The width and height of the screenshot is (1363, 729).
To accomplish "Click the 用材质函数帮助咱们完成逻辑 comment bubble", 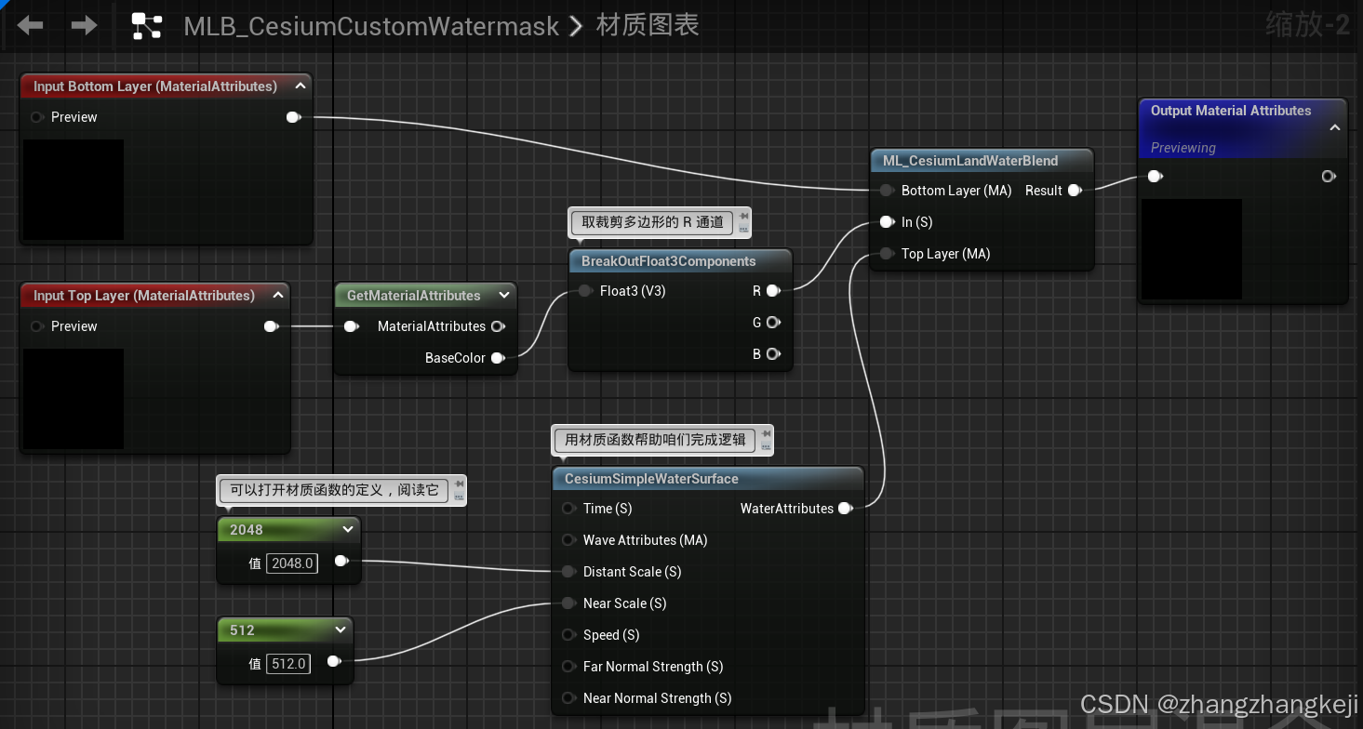I will [662, 440].
